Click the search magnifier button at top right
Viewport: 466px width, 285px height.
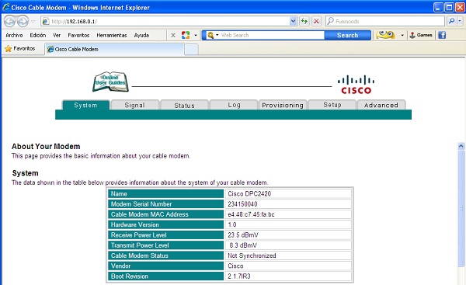[452, 21]
